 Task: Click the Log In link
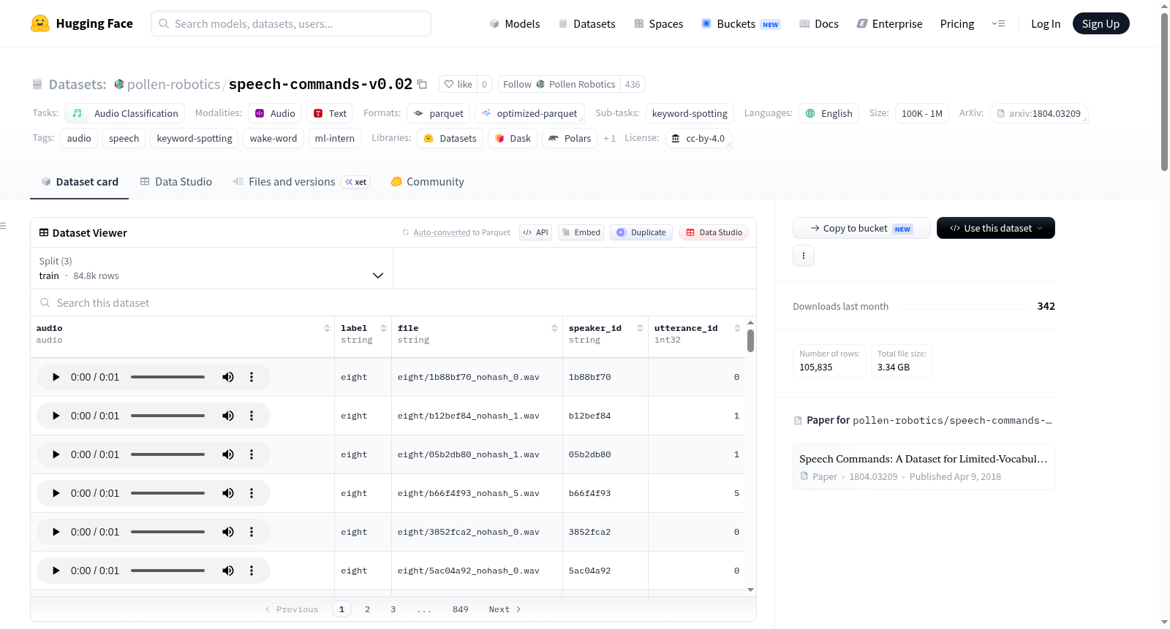coord(1046,23)
